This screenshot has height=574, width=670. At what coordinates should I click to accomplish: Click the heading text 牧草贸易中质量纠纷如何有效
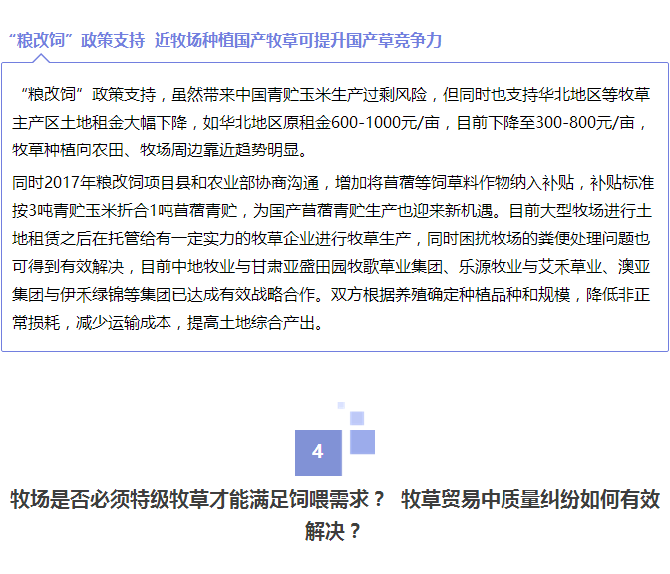pos(530,499)
